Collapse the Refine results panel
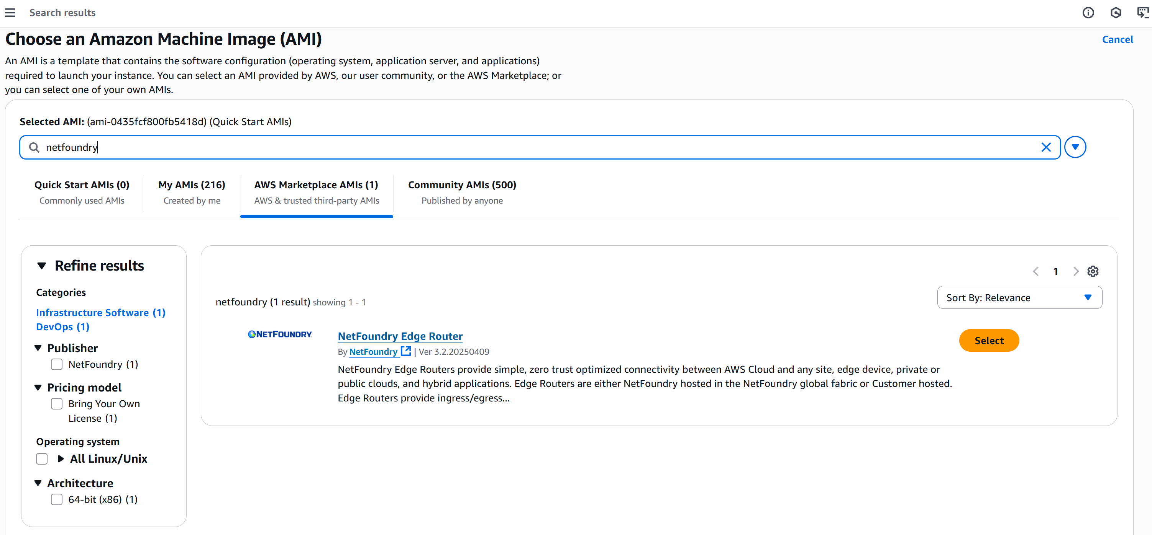The width and height of the screenshot is (1152, 535). coord(42,266)
